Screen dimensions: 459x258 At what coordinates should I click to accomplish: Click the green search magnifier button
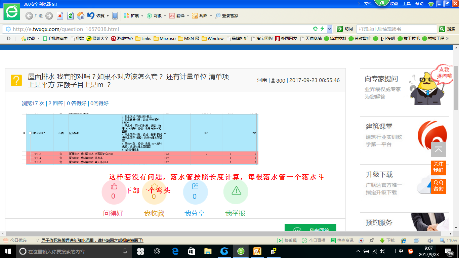coord(442,29)
